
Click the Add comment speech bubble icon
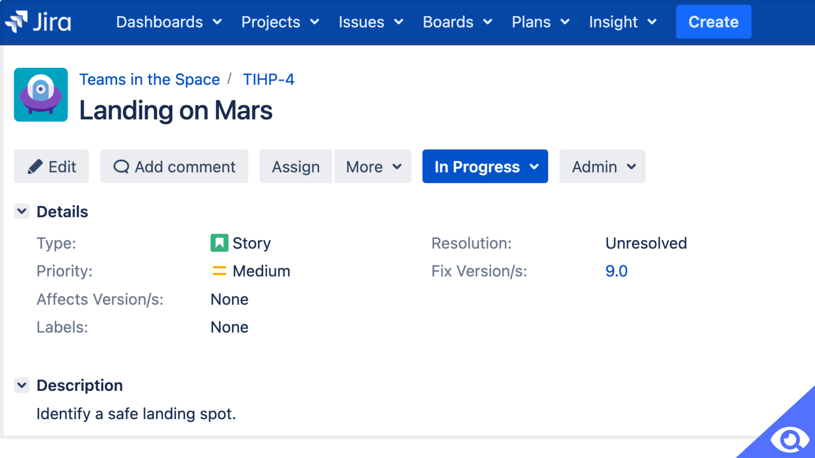tap(121, 167)
